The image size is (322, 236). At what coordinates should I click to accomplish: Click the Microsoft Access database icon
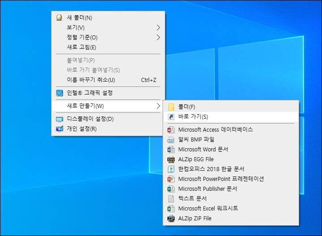[171, 130]
